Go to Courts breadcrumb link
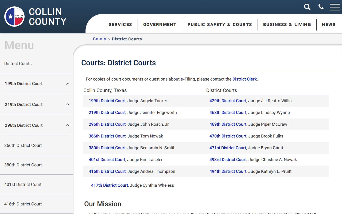 99,39
